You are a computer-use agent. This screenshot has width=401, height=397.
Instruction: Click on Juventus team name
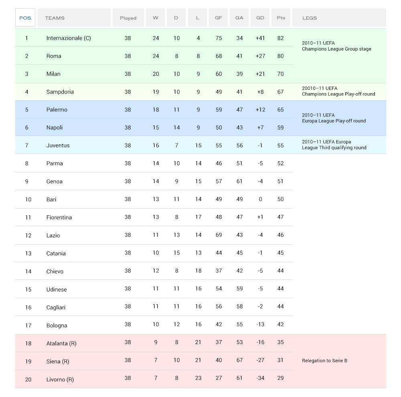point(58,146)
